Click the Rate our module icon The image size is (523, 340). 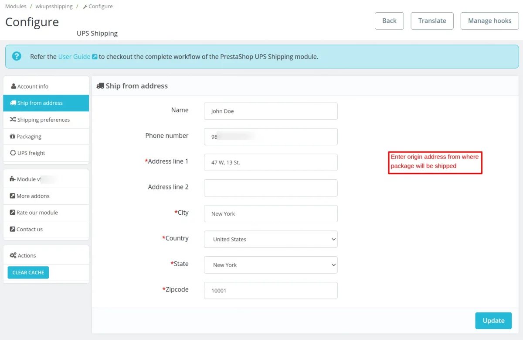coord(13,213)
